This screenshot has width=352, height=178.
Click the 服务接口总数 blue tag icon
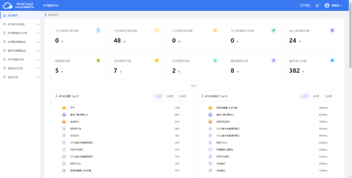332,60
